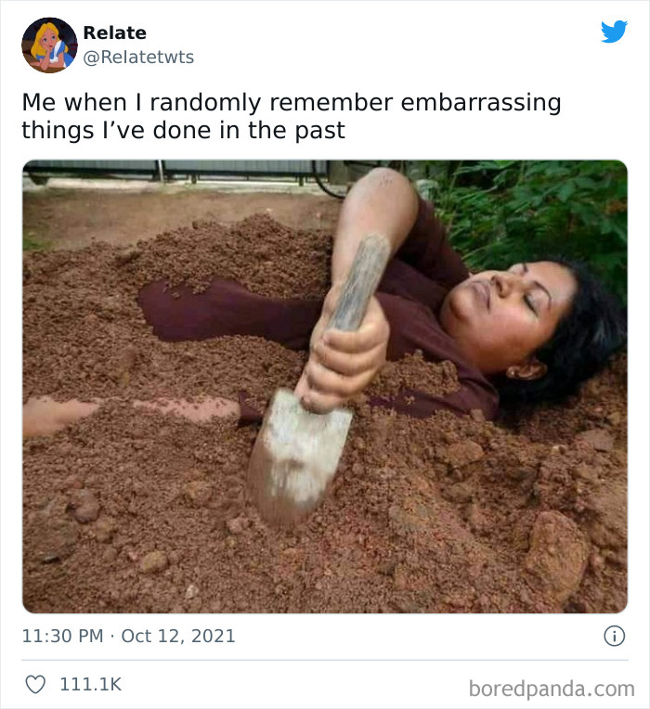Click the blue Twitter bird logo

(x=614, y=32)
